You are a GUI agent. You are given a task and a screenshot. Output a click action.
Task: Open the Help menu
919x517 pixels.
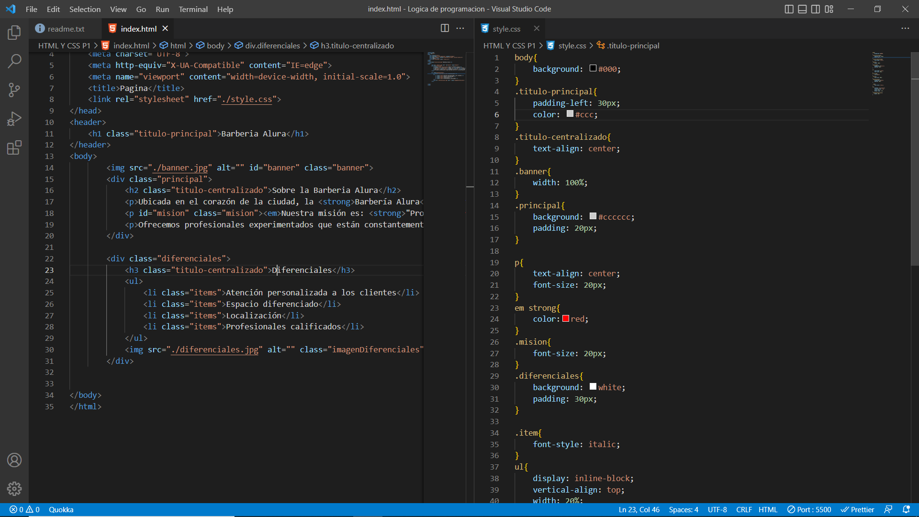225,9
